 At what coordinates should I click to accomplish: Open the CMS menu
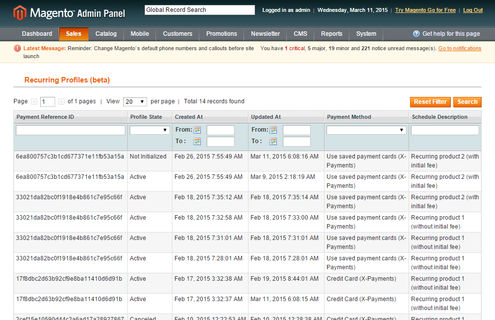pos(301,34)
